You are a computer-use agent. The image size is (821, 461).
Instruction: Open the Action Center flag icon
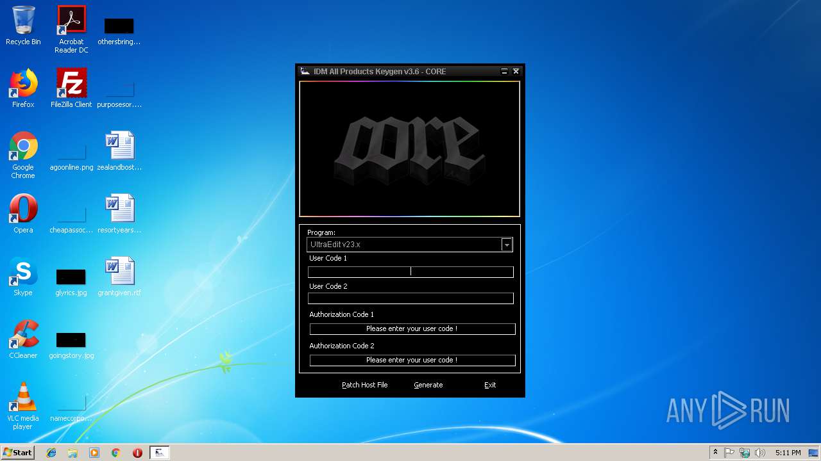click(x=729, y=453)
